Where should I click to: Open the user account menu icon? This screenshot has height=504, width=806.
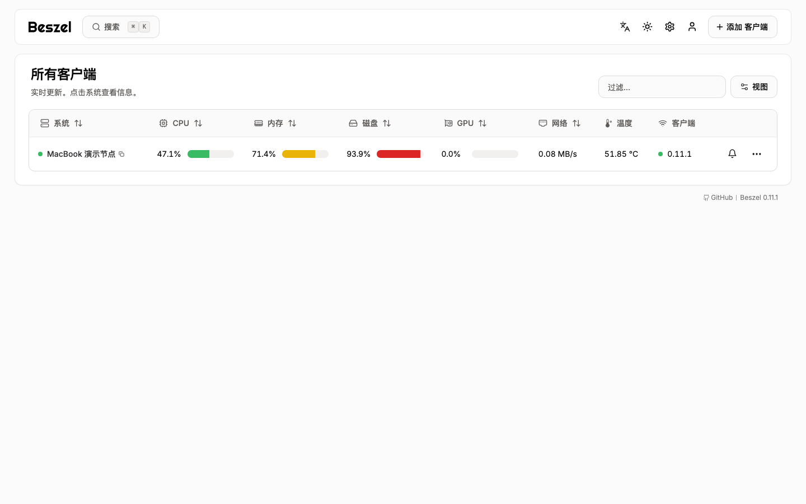coord(692,27)
